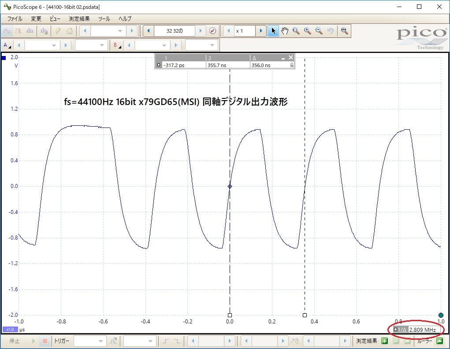Click the auto setup lightning icon

click(x=58, y=31)
